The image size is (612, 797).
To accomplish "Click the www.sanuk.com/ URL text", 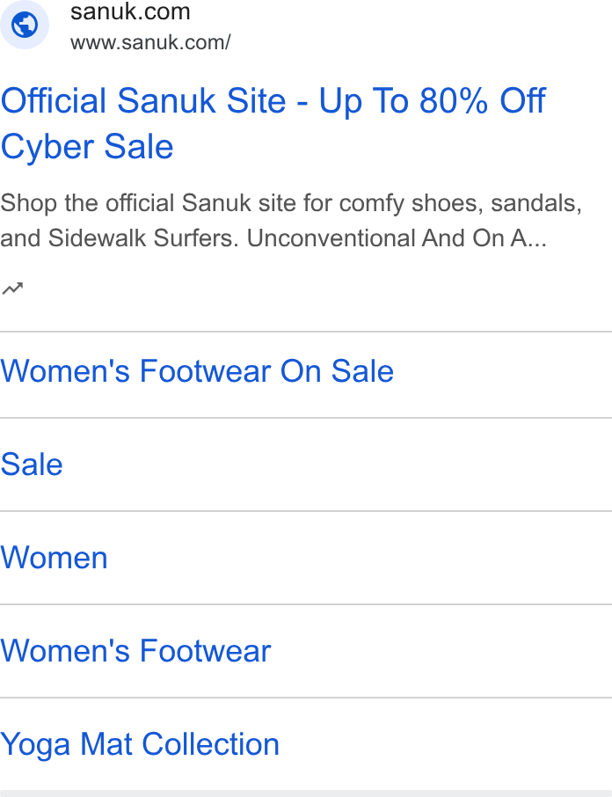I will click(x=150, y=43).
